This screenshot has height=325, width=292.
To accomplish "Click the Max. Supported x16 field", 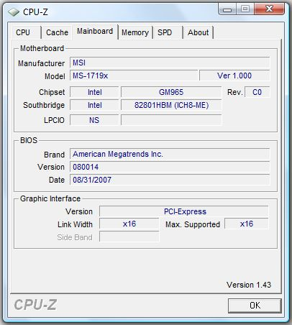I will click(247, 224).
